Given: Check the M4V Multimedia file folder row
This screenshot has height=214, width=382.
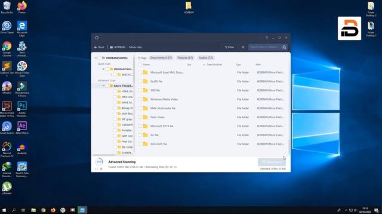Looking at the screenshot, I should [x=140, y=108].
